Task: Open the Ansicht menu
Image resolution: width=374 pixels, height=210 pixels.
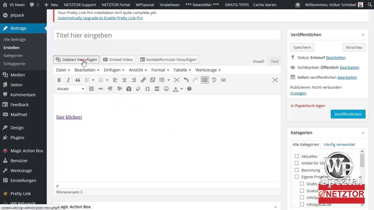Action: [138, 70]
